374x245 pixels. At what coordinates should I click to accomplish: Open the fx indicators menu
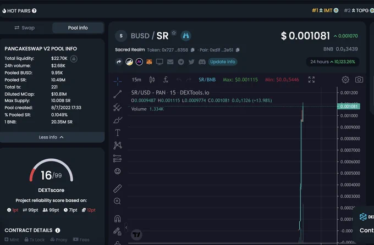point(166,80)
